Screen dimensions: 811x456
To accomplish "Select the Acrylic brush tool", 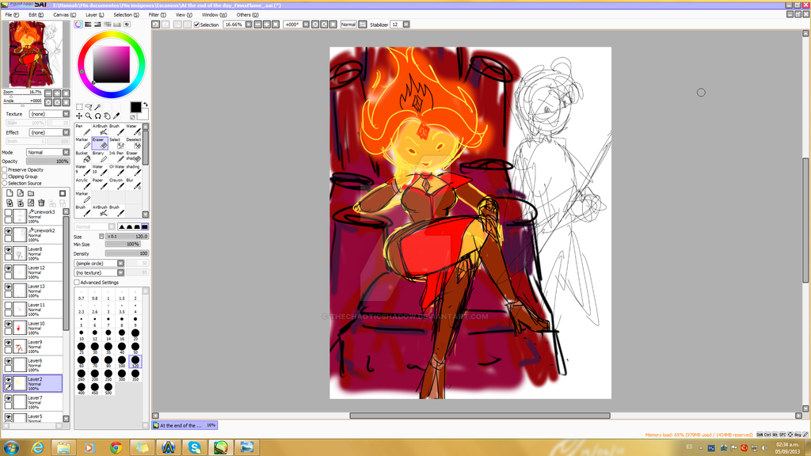I will tap(82, 183).
